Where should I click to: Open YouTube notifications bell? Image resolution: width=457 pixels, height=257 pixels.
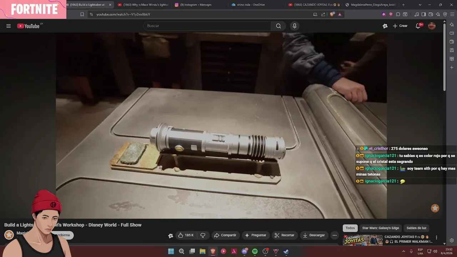[418, 26]
